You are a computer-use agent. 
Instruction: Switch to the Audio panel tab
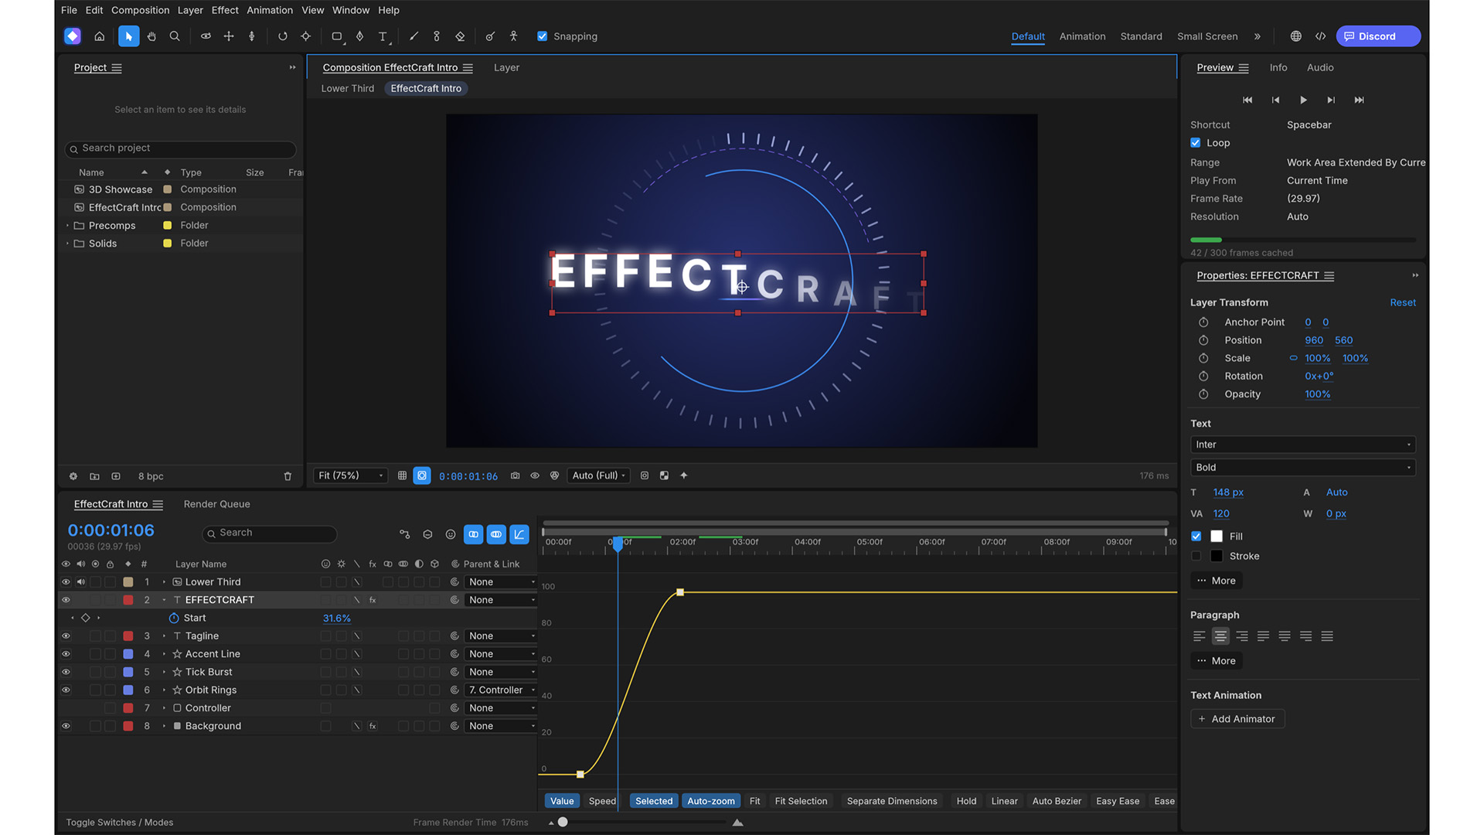1320,68
